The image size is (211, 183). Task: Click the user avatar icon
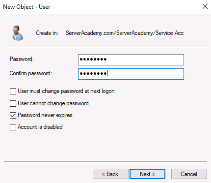click(x=18, y=33)
